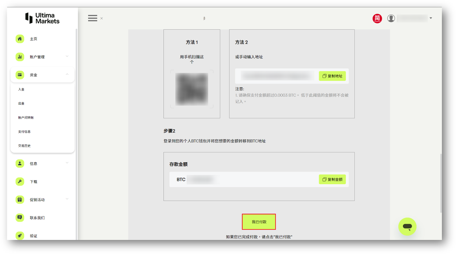The height and width of the screenshot is (254, 456).
Task: Open 账户间转账 submenu item
Action: click(x=26, y=118)
